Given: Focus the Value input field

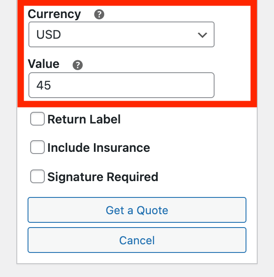Looking at the screenshot, I should click(x=121, y=85).
